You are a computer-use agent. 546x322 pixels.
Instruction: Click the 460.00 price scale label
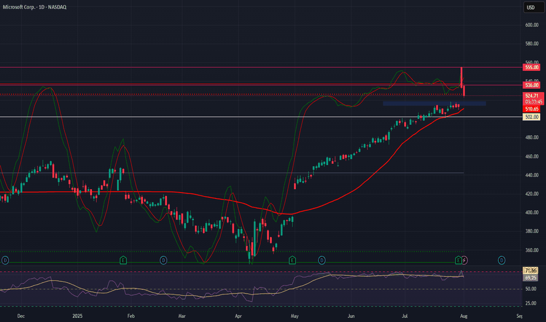(x=532, y=156)
